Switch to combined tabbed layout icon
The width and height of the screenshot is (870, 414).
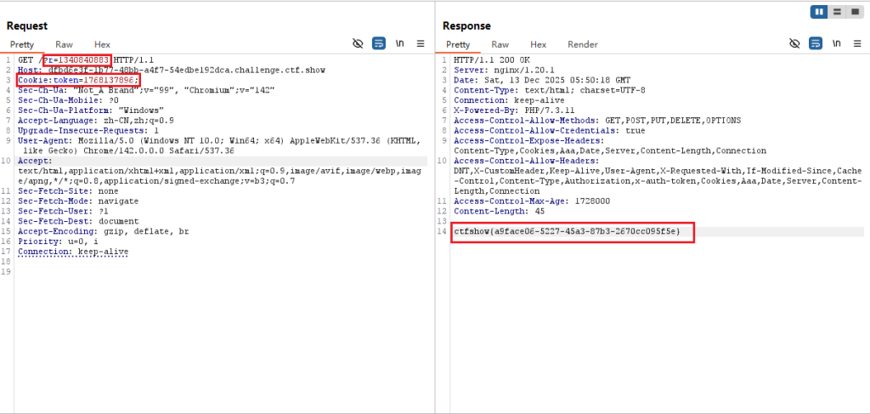(855, 12)
